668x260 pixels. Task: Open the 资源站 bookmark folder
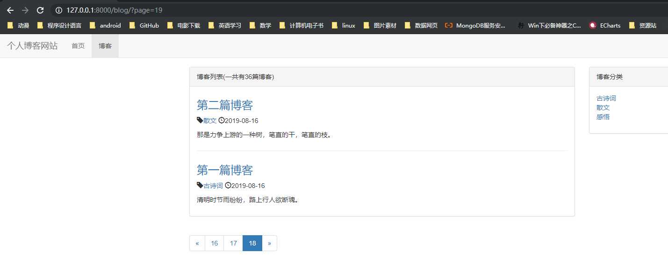click(643, 26)
